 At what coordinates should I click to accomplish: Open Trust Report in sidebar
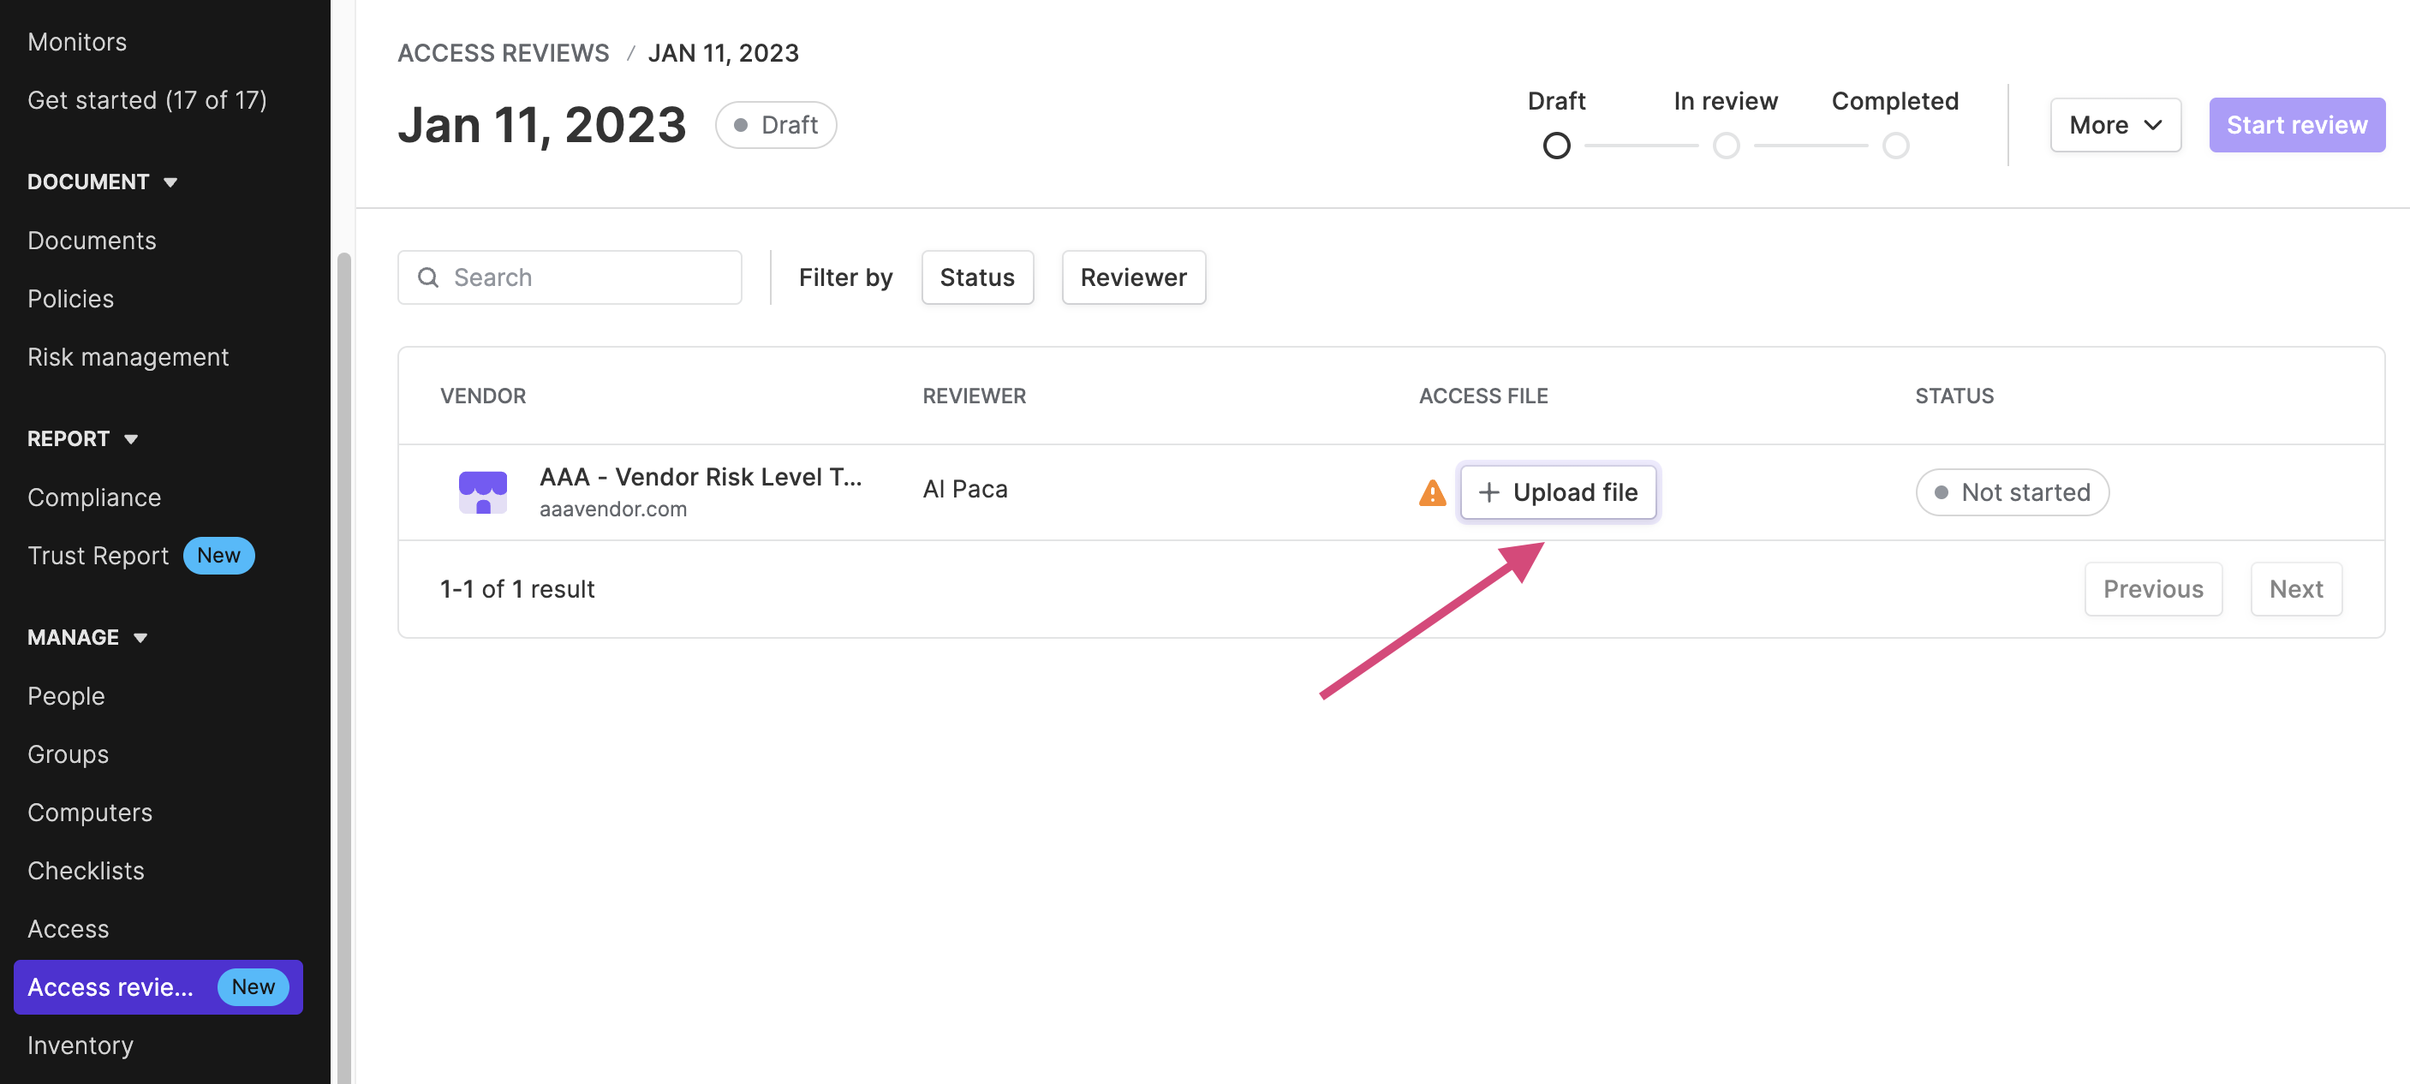(x=98, y=556)
